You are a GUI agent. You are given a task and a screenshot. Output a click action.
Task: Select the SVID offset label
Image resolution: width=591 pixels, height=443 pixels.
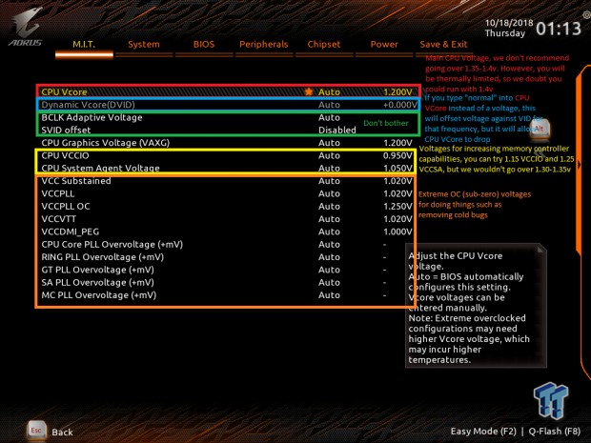[x=66, y=130]
